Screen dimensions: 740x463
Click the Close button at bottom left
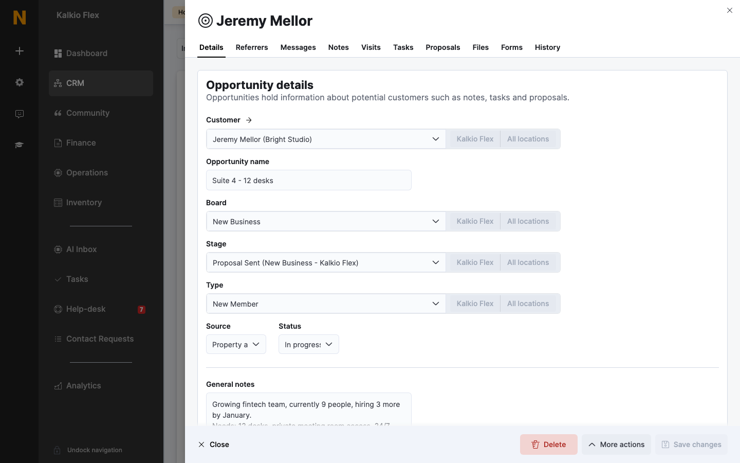coord(214,444)
